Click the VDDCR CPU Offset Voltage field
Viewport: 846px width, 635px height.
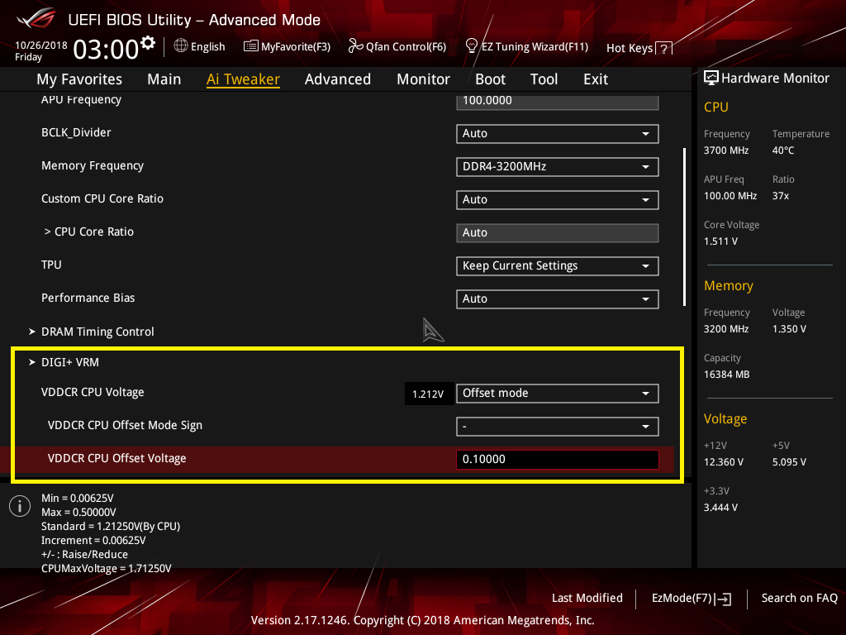[558, 460]
